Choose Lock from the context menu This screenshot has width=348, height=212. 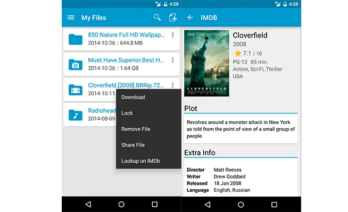pyautogui.click(x=148, y=113)
